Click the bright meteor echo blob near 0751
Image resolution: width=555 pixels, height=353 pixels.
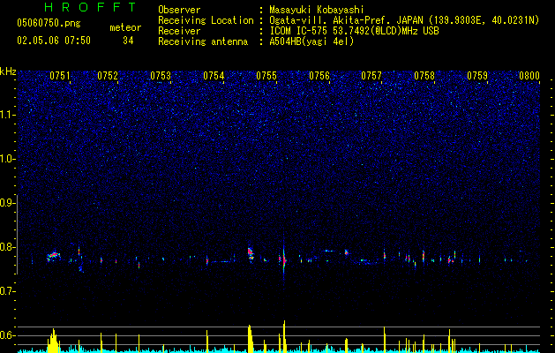pyautogui.click(x=53, y=256)
